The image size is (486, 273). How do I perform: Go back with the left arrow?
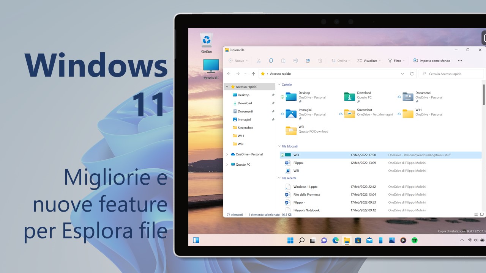229,74
